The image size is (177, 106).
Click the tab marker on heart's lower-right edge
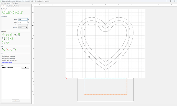[123, 56]
